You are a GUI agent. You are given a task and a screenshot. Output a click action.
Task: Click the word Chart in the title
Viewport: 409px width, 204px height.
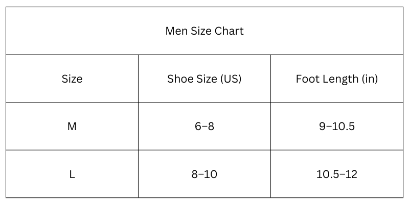tap(229, 31)
